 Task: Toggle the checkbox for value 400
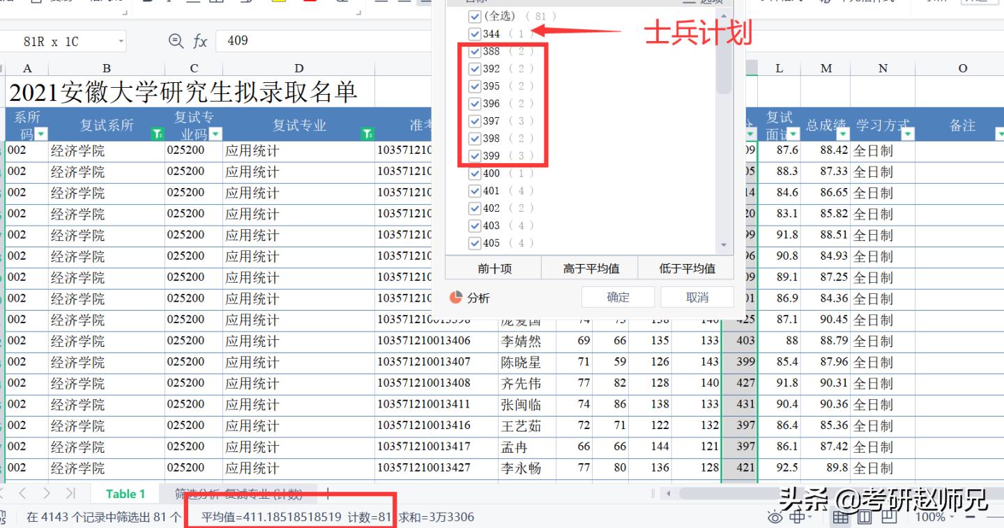coord(476,173)
